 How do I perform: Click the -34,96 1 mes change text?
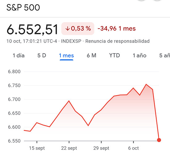(117, 29)
